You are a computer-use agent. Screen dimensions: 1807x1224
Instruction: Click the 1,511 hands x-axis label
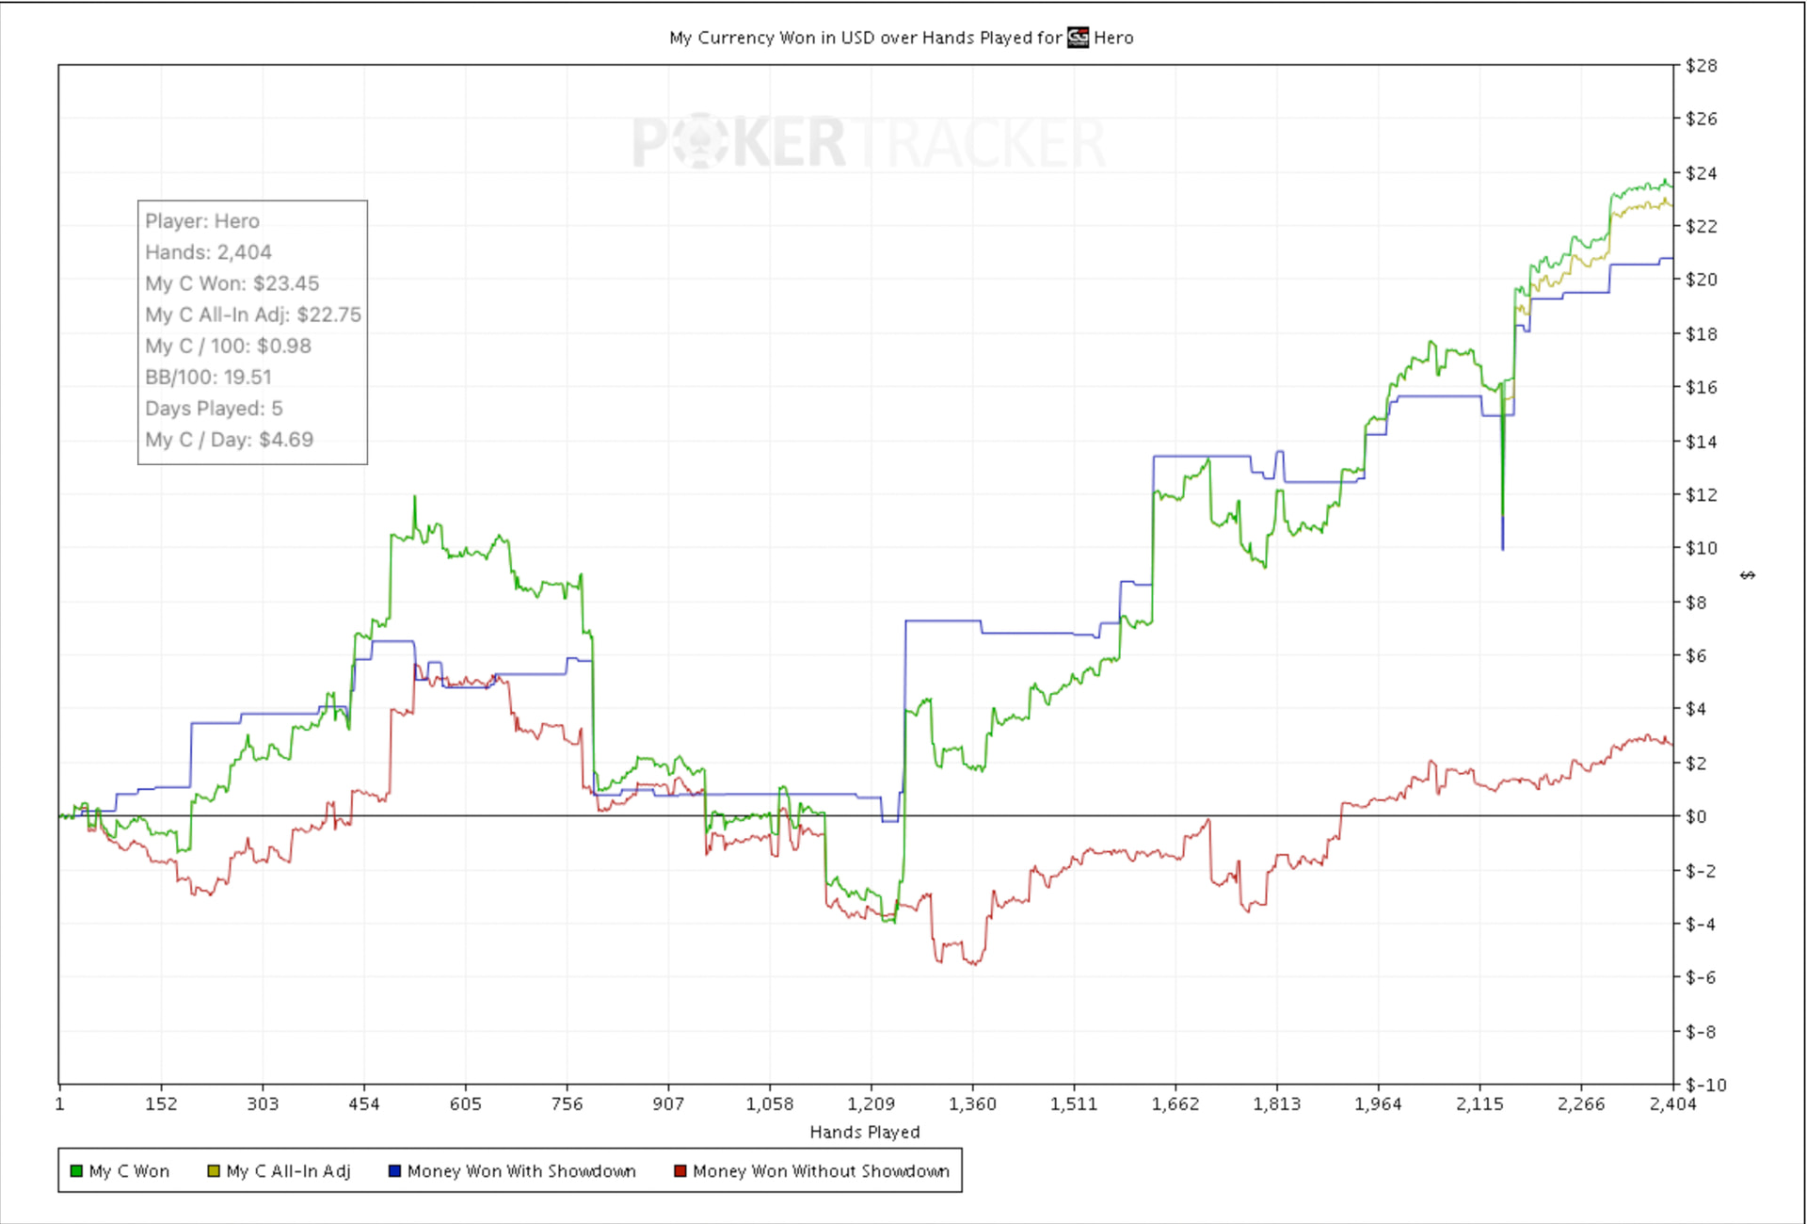coord(1074,1103)
